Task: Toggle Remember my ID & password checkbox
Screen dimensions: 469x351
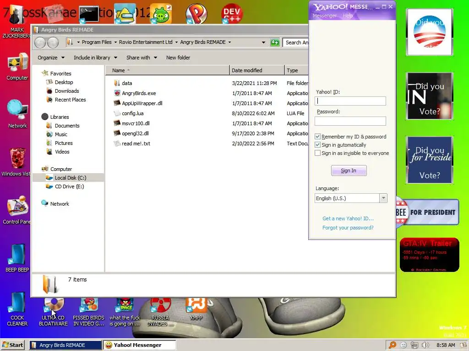Action: [318, 137]
